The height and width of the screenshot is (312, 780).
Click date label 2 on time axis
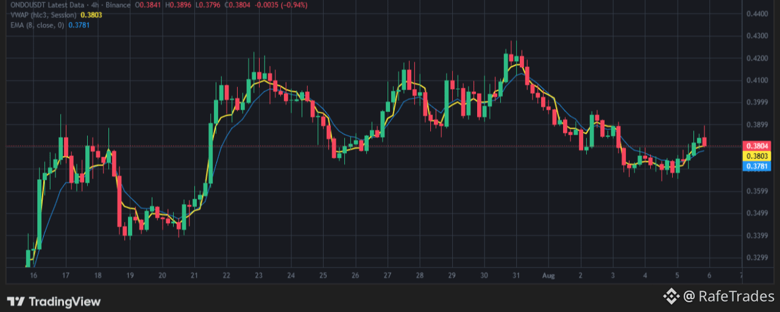pyautogui.click(x=581, y=275)
